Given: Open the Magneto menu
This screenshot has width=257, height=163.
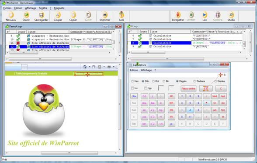Looking at the screenshot, I should (x=59, y=8).
